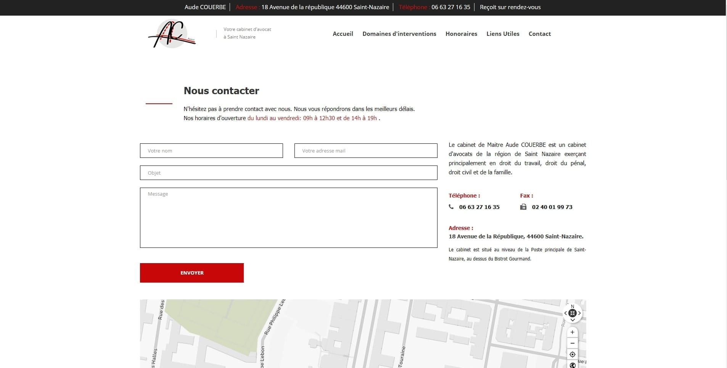The image size is (727, 368).
Task: Click the phone icon beside 06 63 27 16 35
Action: [x=451, y=207]
